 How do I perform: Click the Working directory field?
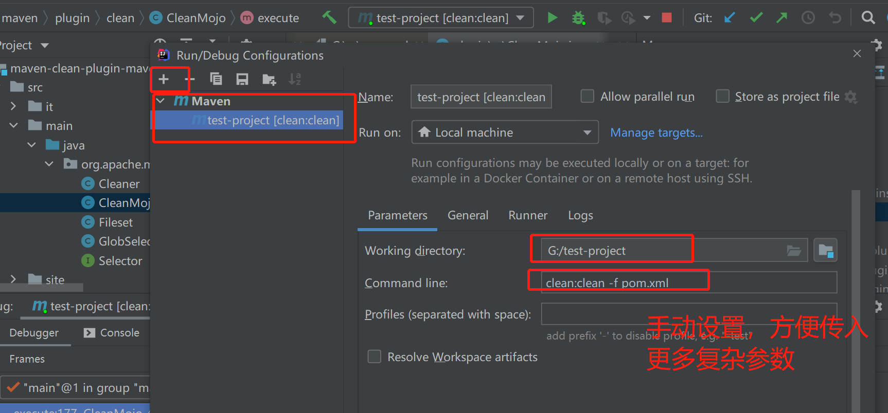(674, 251)
